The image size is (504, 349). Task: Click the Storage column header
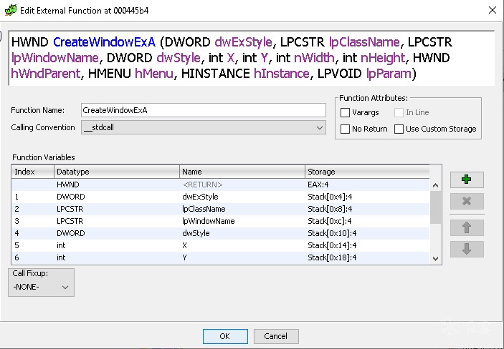(x=367, y=172)
